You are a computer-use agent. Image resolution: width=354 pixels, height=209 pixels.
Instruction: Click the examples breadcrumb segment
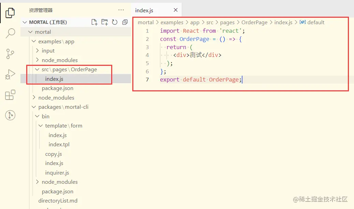[x=172, y=23]
